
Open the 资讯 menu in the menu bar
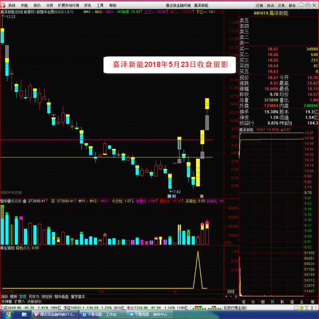88,6
